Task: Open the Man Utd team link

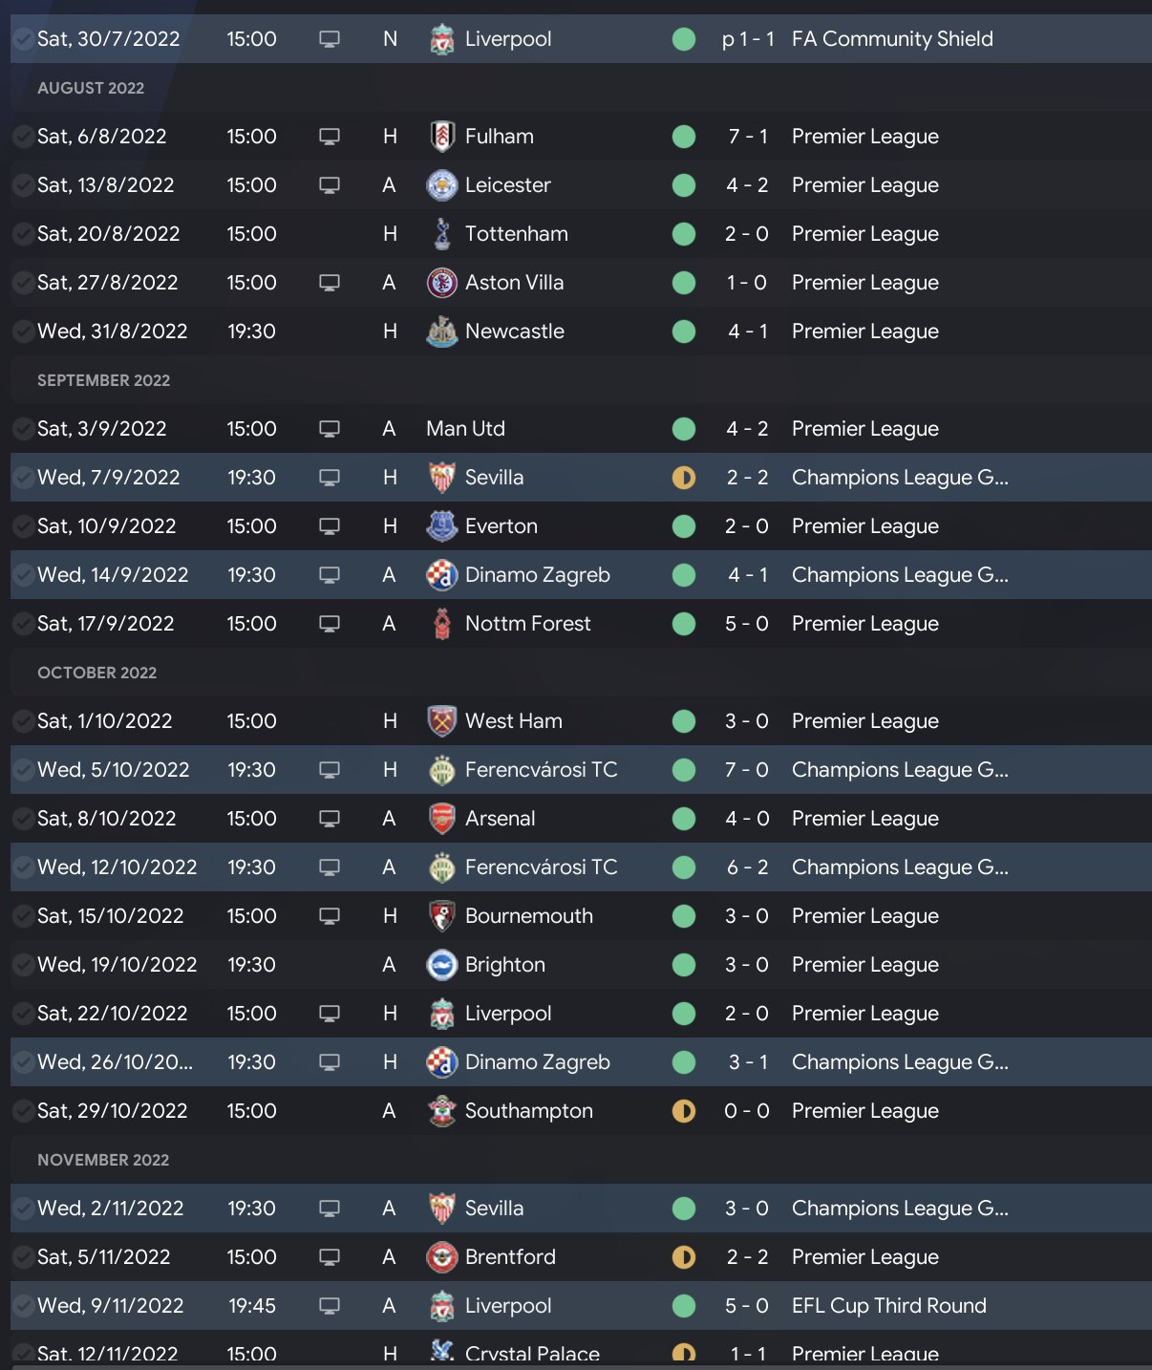Action: pyautogui.click(x=465, y=429)
